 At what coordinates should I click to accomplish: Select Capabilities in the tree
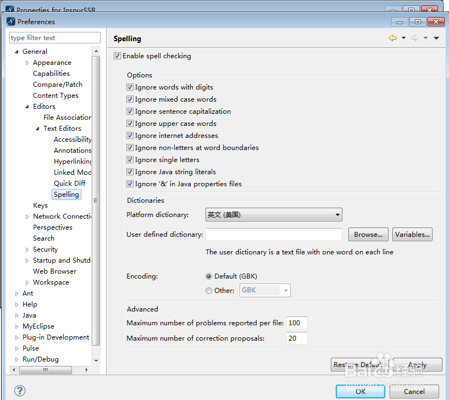pyautogui.click(x=51, y=74)
